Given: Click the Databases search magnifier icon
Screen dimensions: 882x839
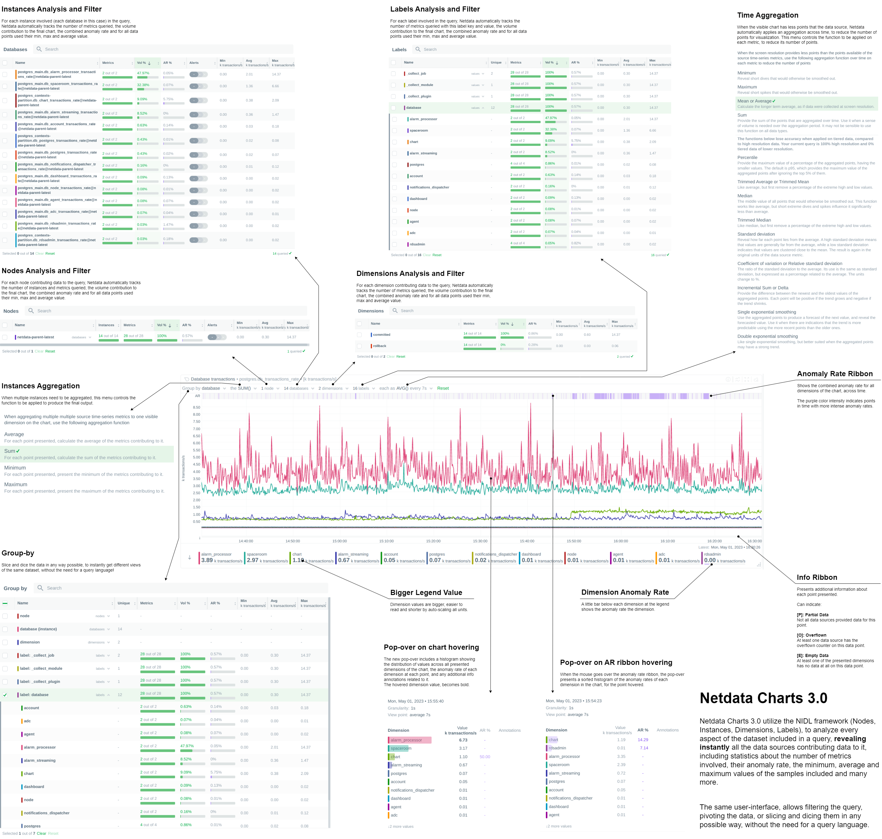Looking at the screenshot, I should click(39, 49).
